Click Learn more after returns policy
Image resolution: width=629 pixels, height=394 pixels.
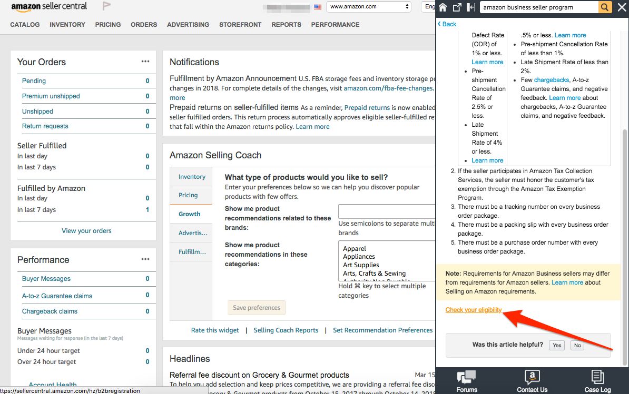pyautogui.click(x=312, y=127)
